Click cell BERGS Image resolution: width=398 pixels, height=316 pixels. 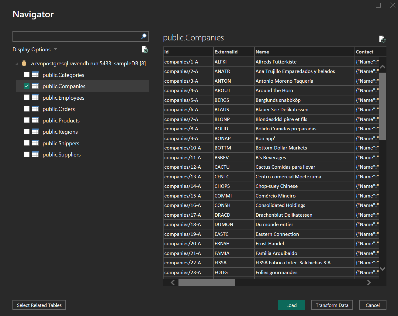click(x=234, y=100)
